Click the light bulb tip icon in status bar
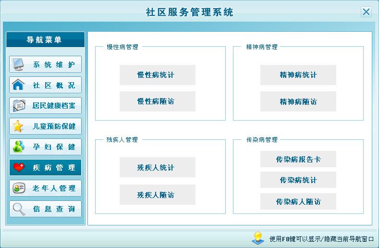Image resolution: width=379 pixels, height=248 pixels. [258, 238]
